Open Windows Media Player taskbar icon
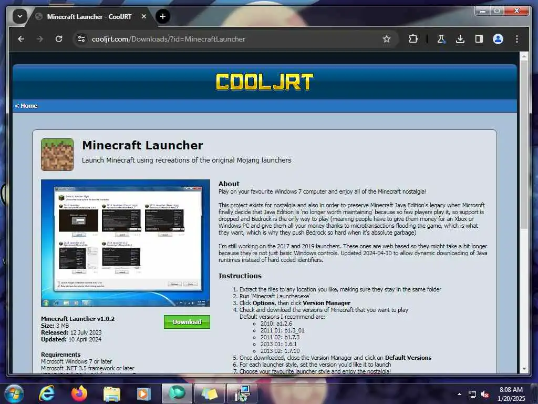The image size is (538, 404). pos(144,394)
